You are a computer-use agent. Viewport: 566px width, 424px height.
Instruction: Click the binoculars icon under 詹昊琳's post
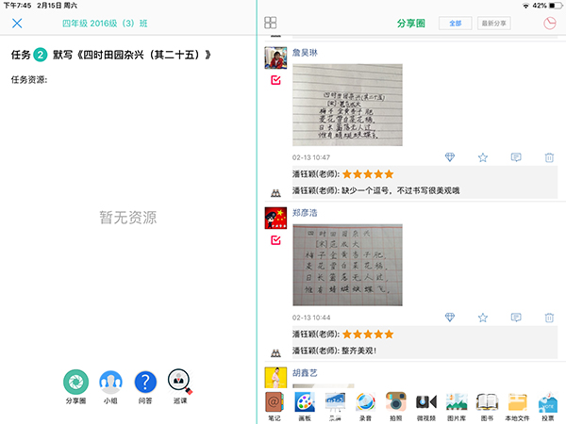coord(275,193)
